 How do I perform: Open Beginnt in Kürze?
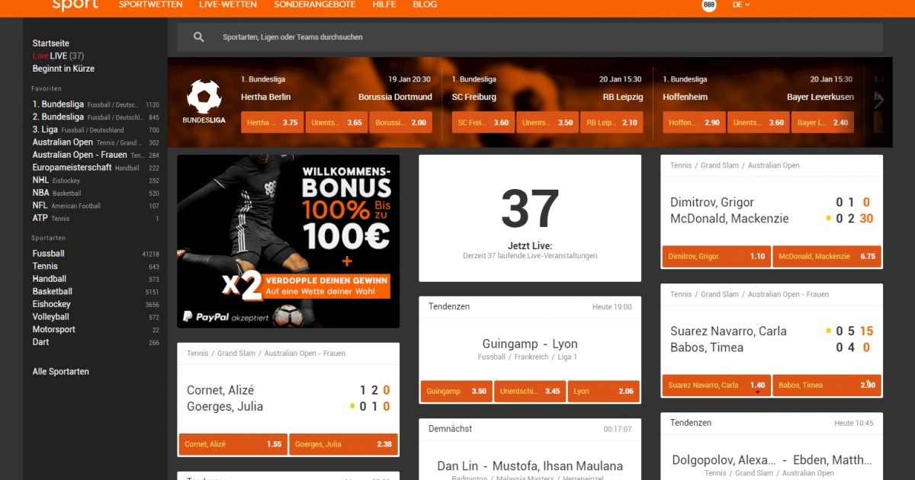pos(63,69)
